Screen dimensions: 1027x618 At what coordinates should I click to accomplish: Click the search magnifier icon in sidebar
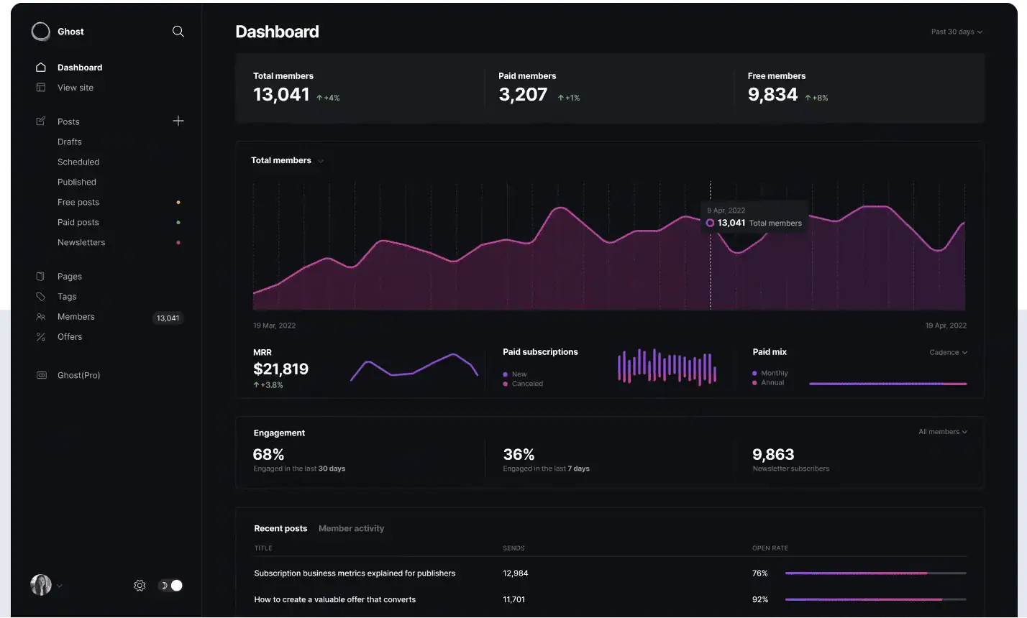click(178, 32)
